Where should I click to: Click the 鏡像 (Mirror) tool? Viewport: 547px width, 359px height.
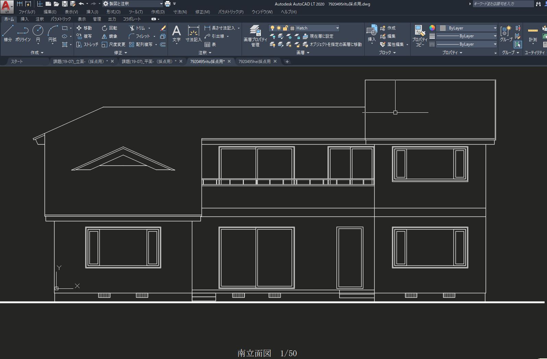(110, 36)
